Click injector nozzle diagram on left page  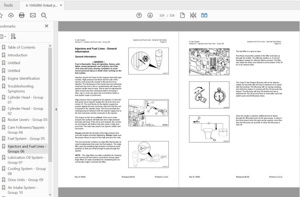click(x=149, y=61)
